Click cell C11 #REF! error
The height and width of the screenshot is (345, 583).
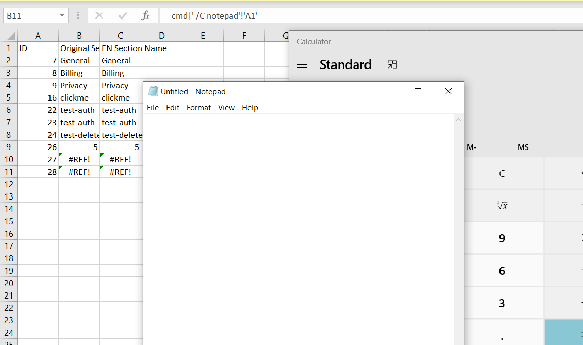pyautogui.click(x=121, y=172)
